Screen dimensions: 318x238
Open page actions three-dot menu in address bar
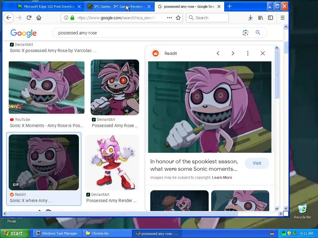170,18
